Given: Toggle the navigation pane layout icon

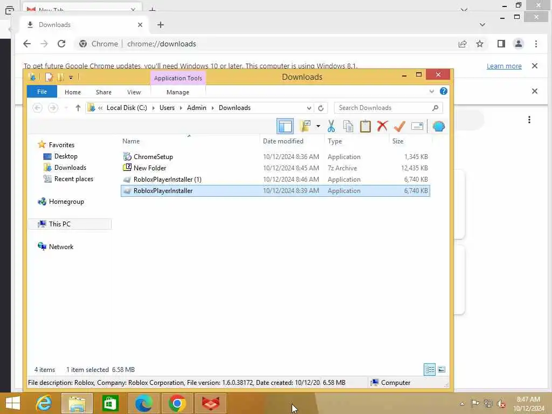Looking at the screenshot, I should click(x=285, y=126).
